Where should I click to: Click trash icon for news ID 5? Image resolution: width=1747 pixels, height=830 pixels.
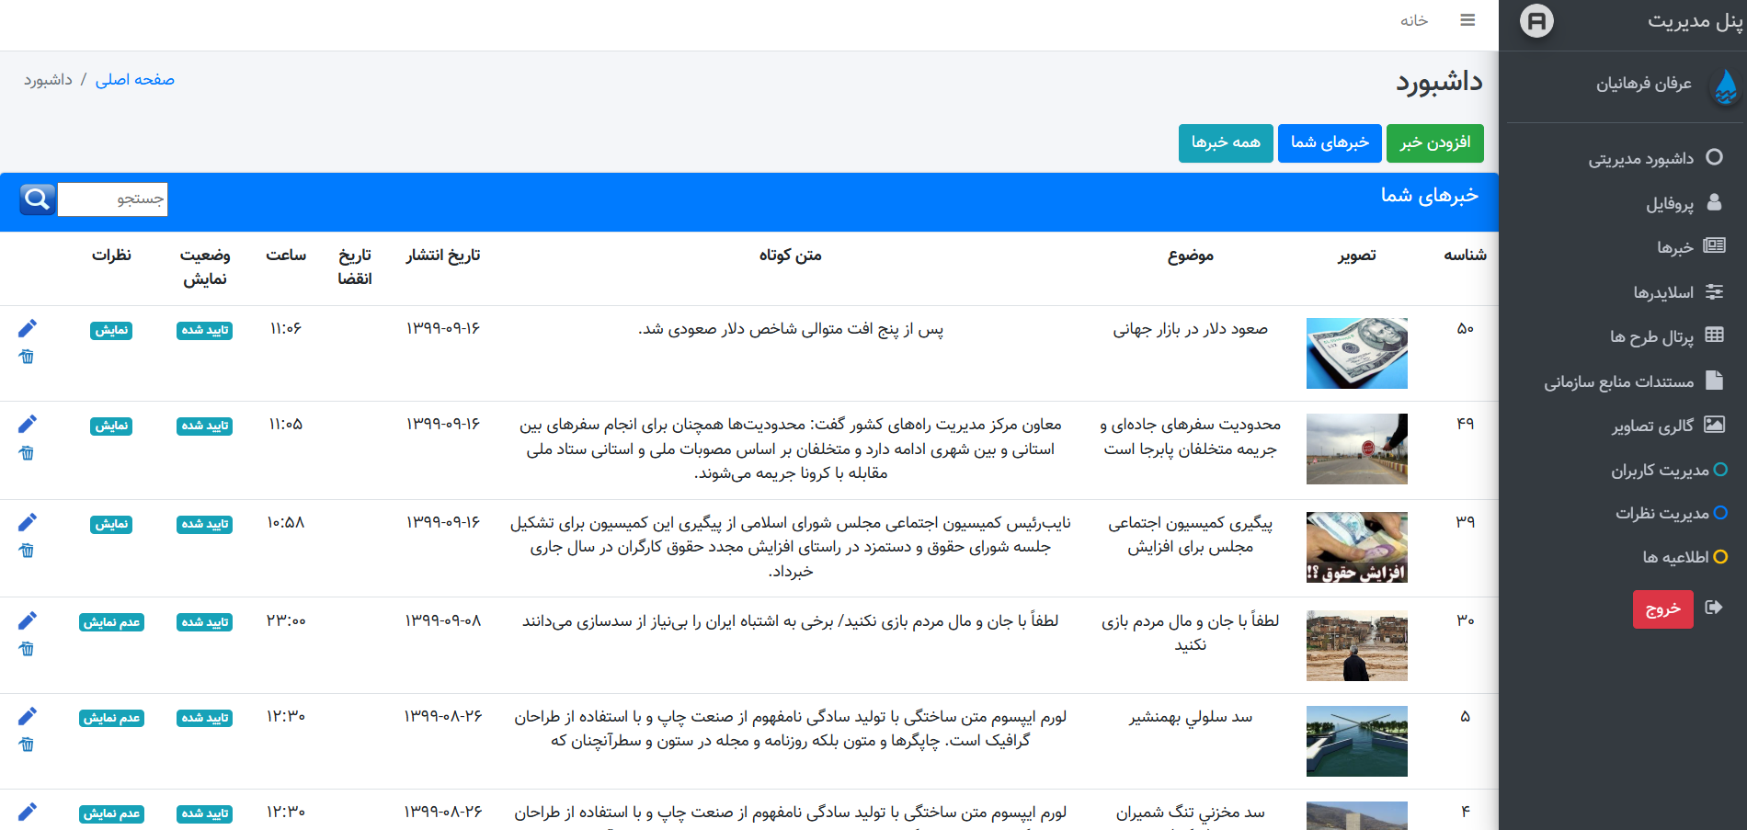pyautogui.click(x=27, y=745)
